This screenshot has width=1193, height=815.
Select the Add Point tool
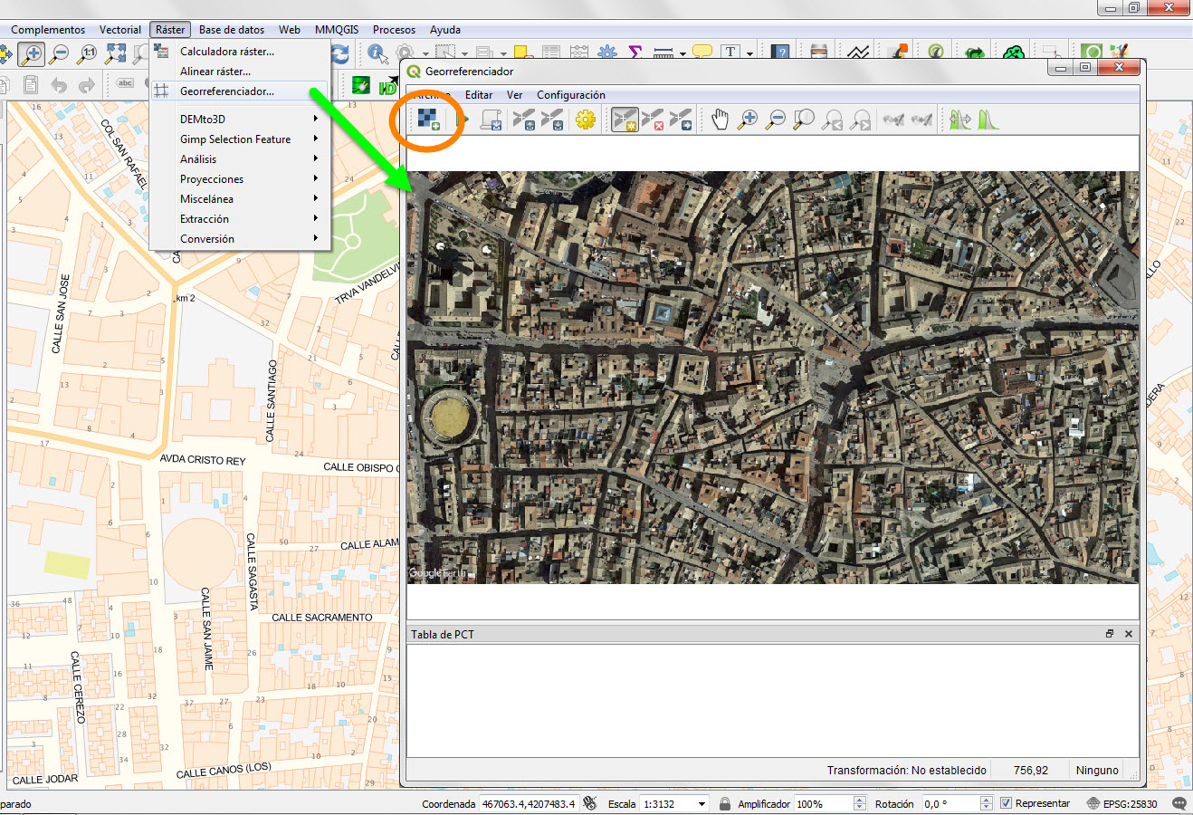click(x=625, y=119)
